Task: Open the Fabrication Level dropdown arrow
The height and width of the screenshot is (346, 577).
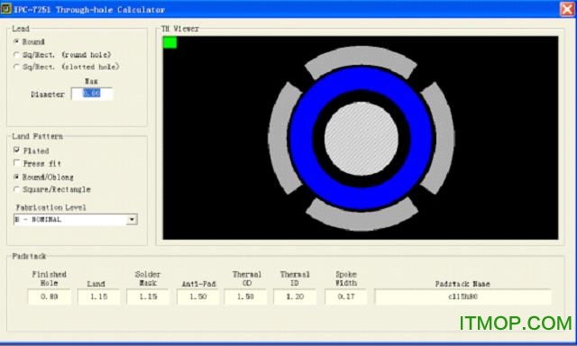Action: (x=132, y=220)
